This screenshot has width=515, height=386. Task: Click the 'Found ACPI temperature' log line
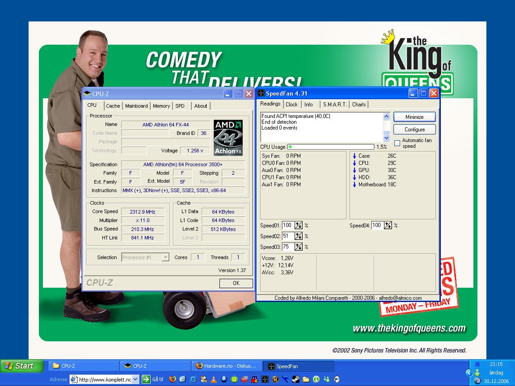pos(296,116)
